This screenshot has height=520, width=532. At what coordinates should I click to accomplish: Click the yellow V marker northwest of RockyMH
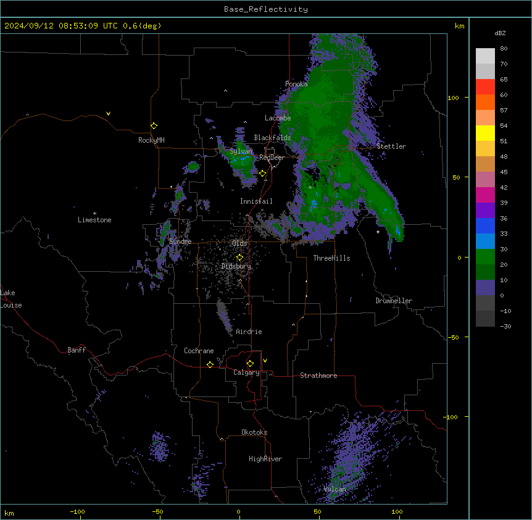click(108, 114)
